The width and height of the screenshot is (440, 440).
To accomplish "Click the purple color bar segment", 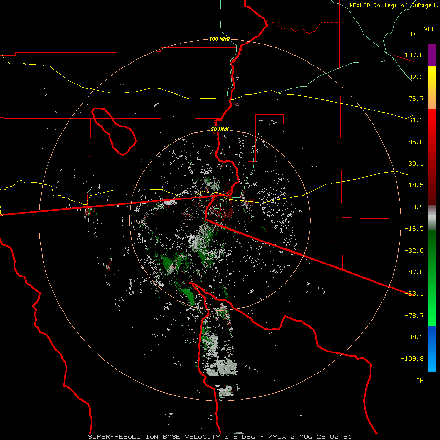I will (432, 55).
